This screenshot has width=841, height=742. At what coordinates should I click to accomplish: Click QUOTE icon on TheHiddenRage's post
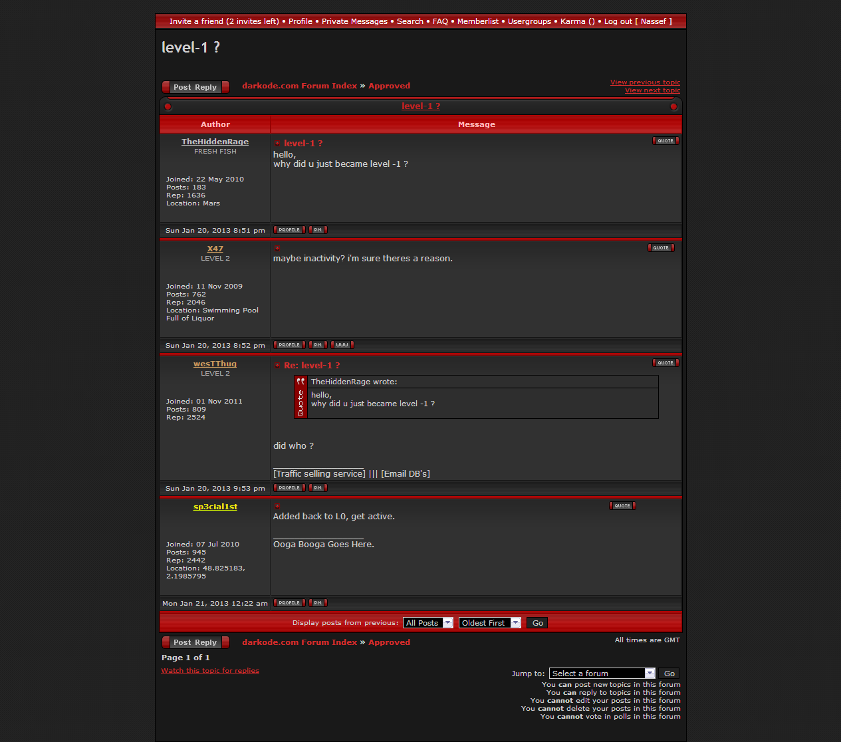(665, 141)
